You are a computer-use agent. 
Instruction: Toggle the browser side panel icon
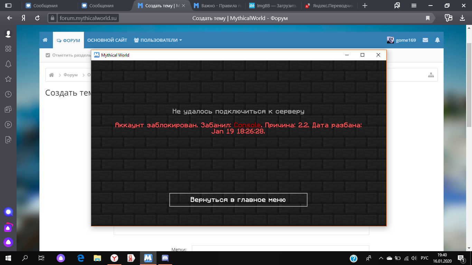pos(8,6)
